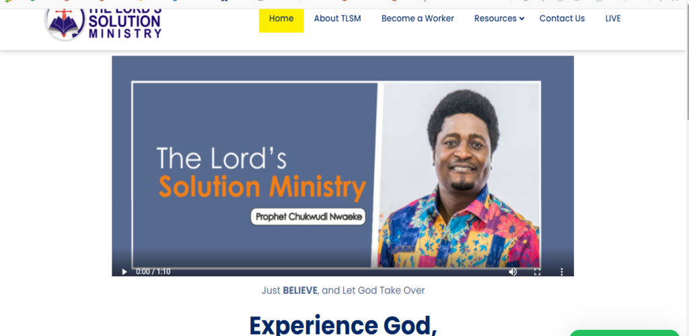689x336 pixels.
Task: Expand the Resources dropdown chevron
Action: 521,18
